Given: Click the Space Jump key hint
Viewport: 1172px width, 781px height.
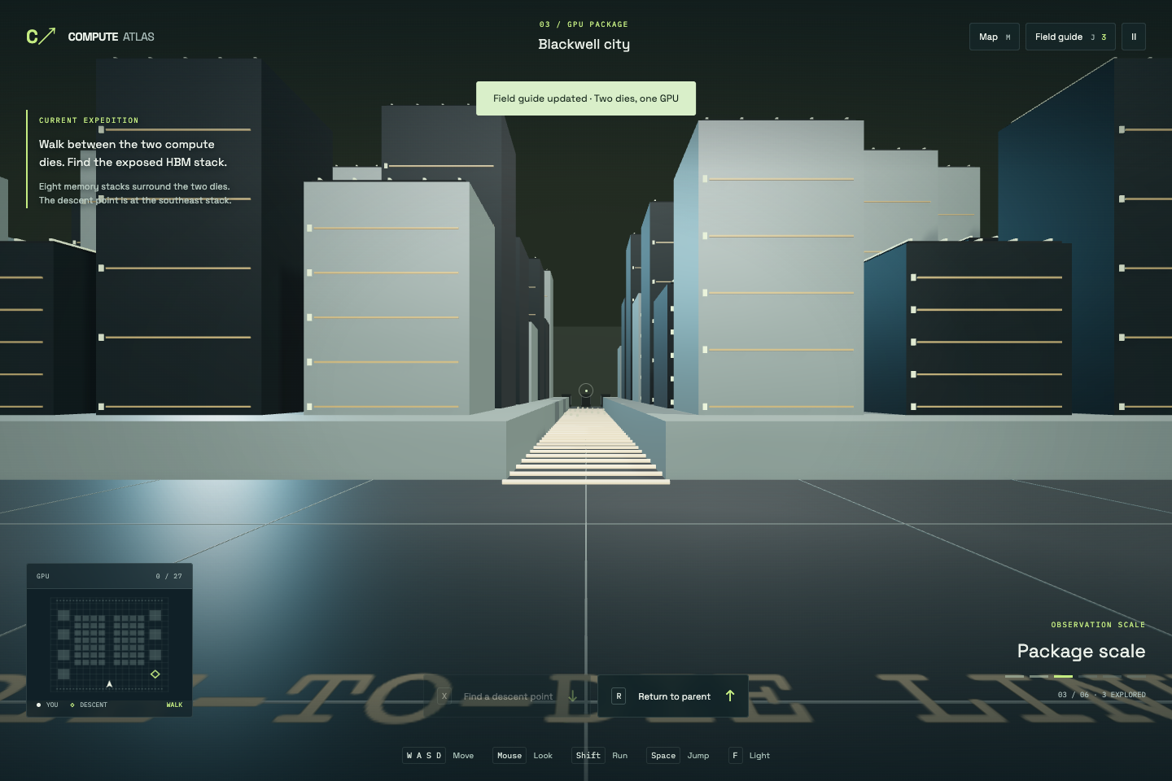Looking at the screenshot, I should pos(678,756).
